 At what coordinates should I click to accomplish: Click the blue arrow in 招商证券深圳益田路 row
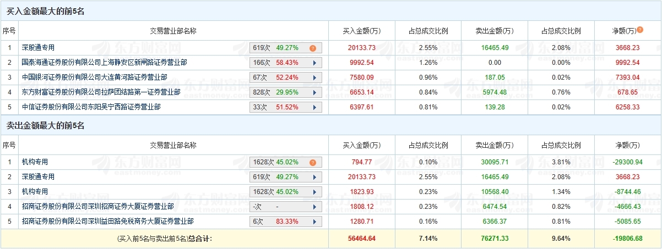pos(314,222)
